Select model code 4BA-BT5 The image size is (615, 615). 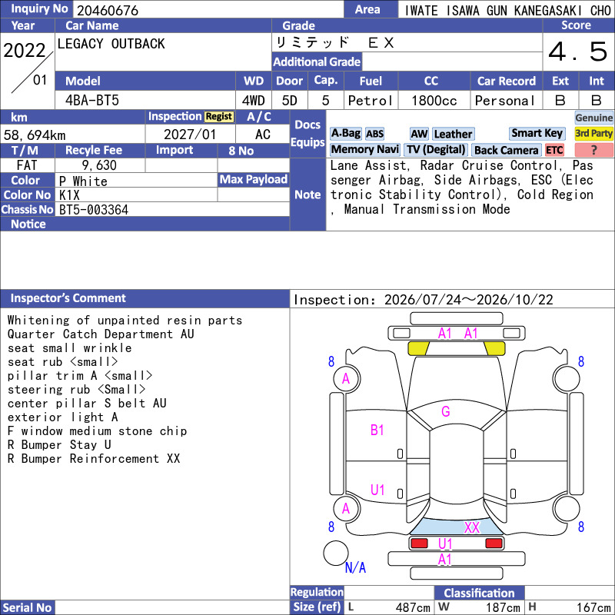92,101
